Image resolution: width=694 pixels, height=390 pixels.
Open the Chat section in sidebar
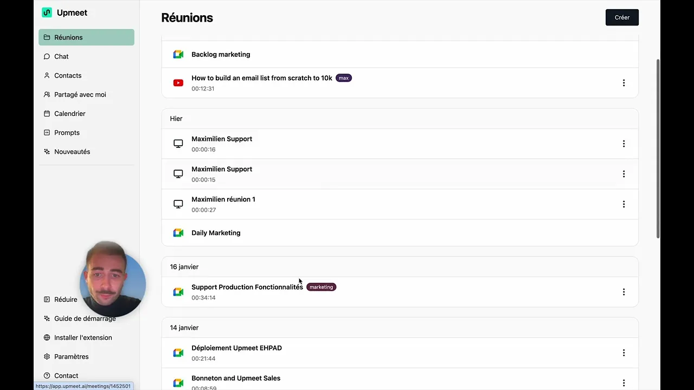[61, 56]
